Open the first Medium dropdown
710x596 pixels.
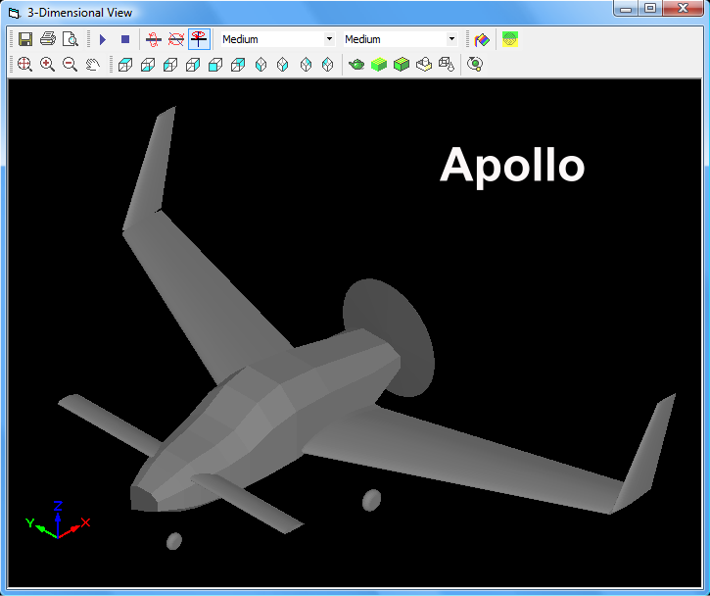point(328,39)
